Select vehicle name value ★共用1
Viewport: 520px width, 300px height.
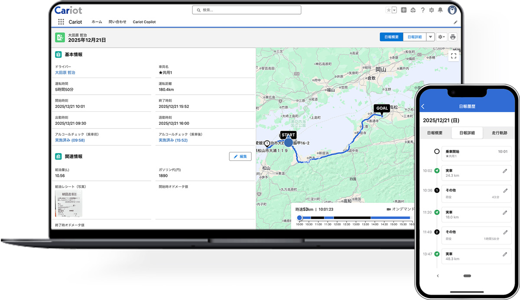click(x=166, y=73)
